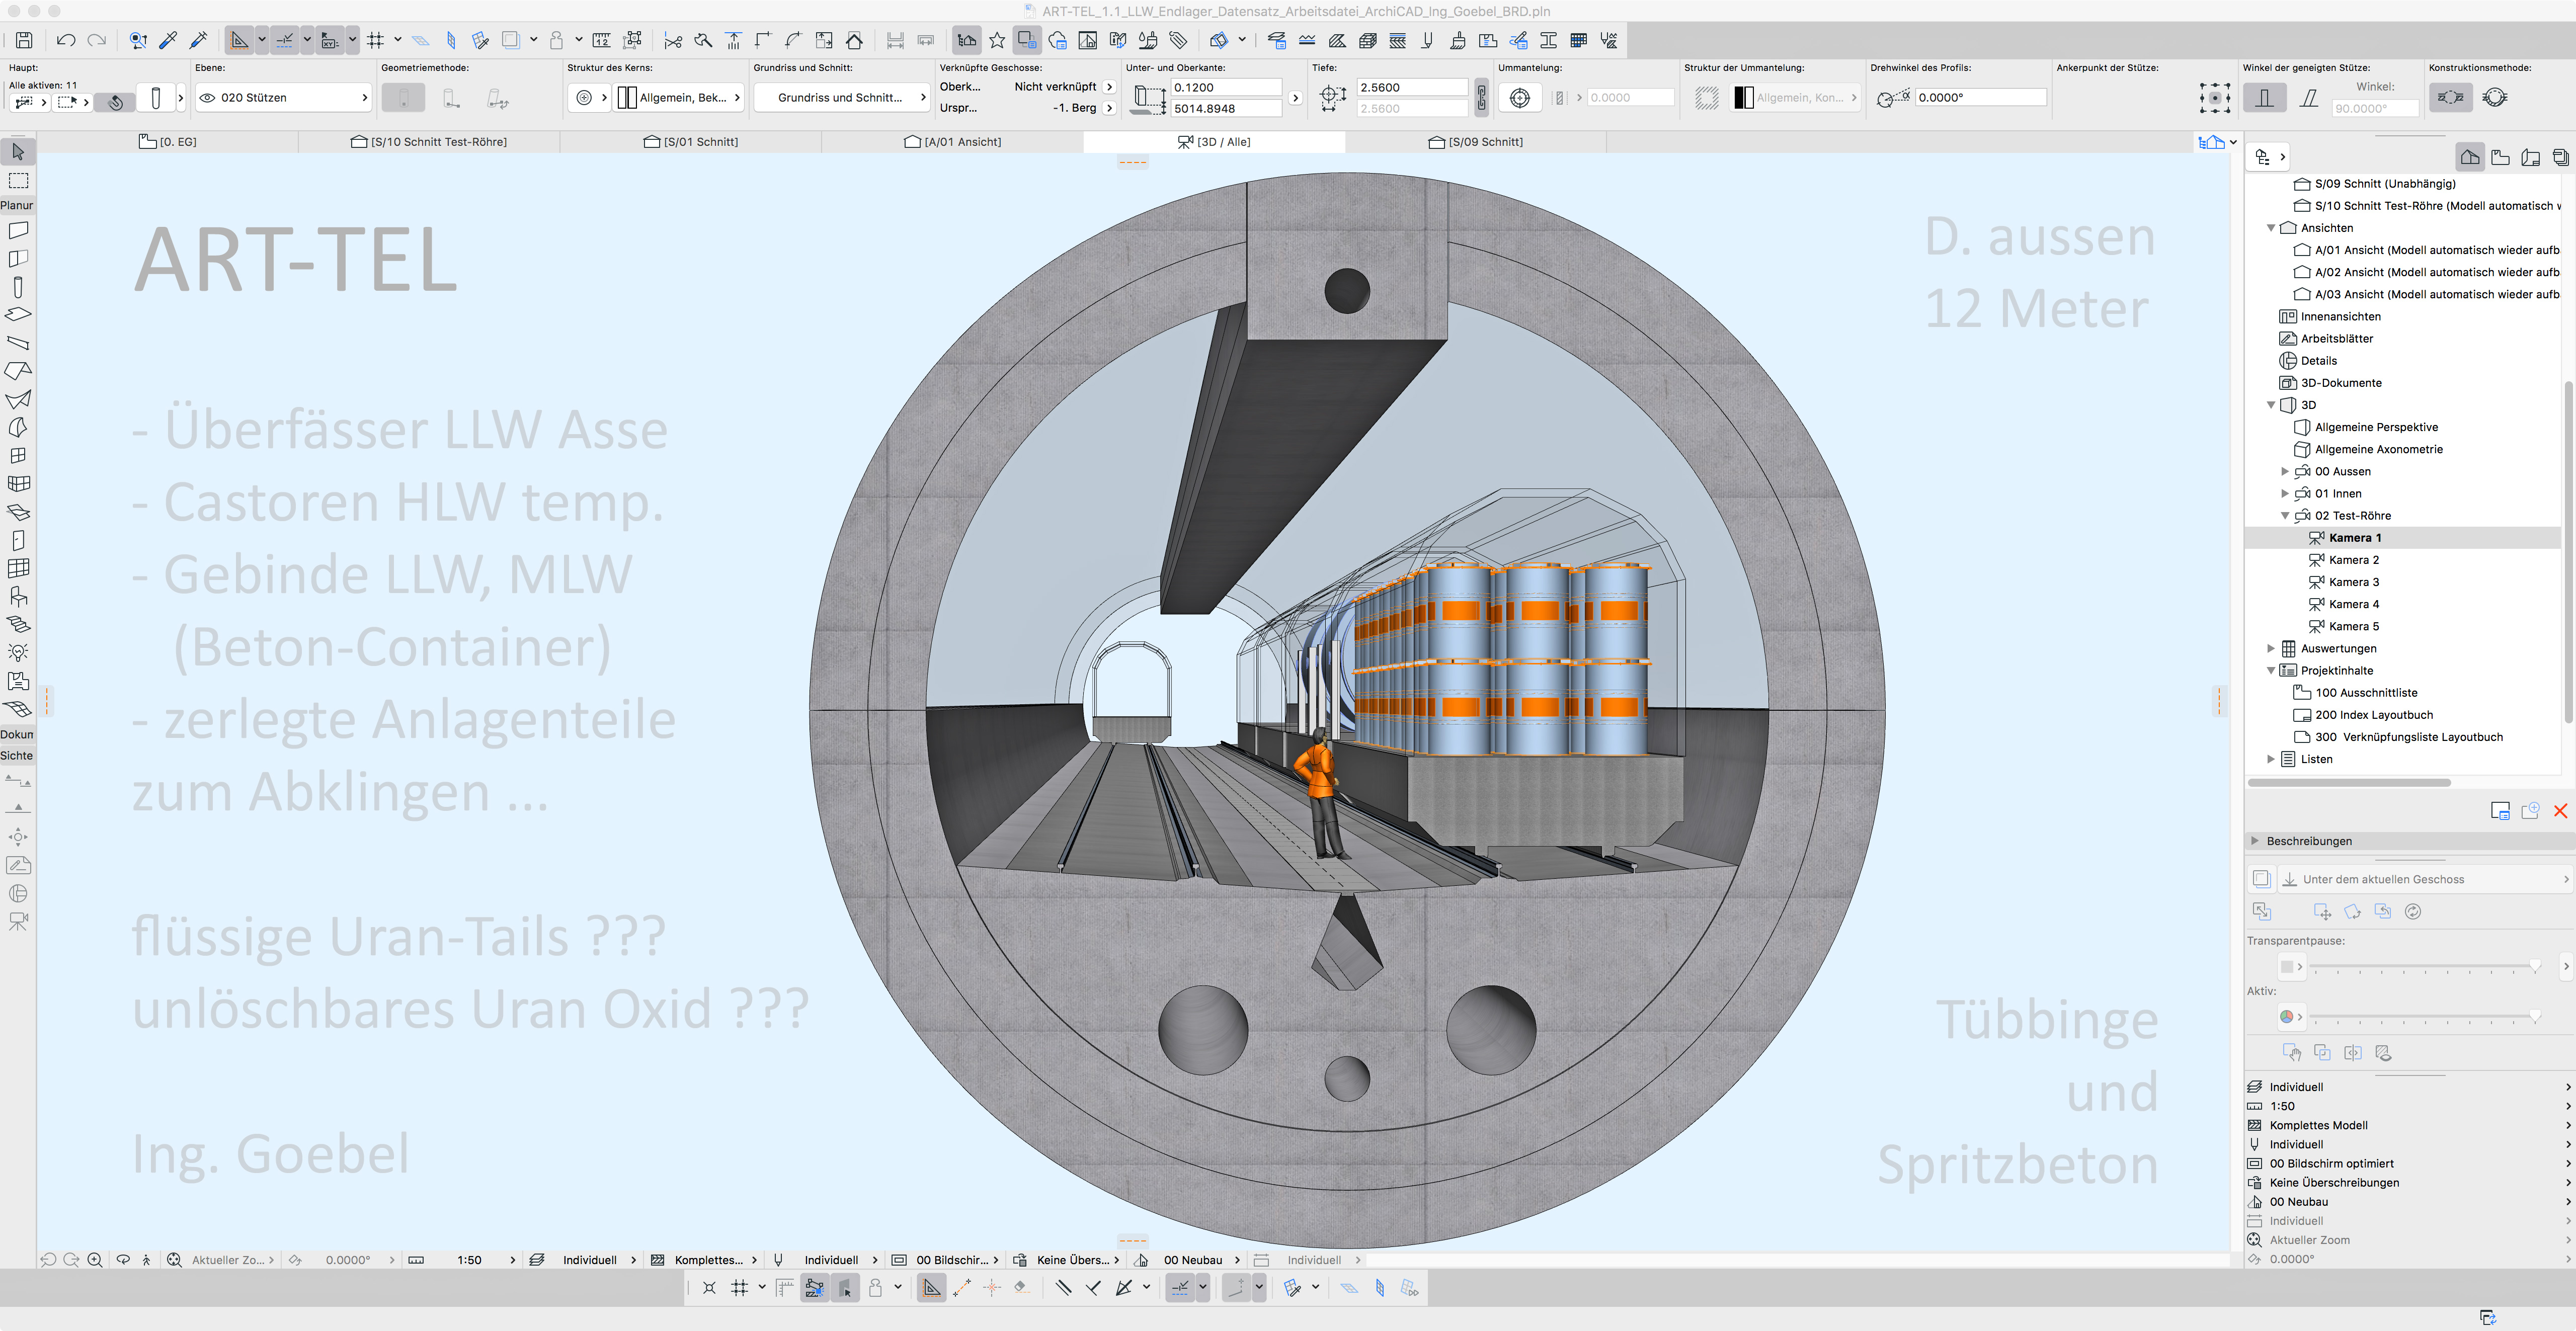Click the Undo arrow icon
2576x1331 pixels.
click(66, 40)
